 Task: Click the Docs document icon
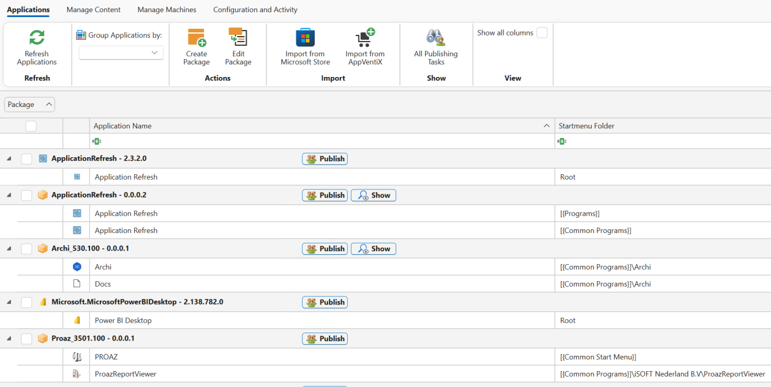click(x=77, y=284)
